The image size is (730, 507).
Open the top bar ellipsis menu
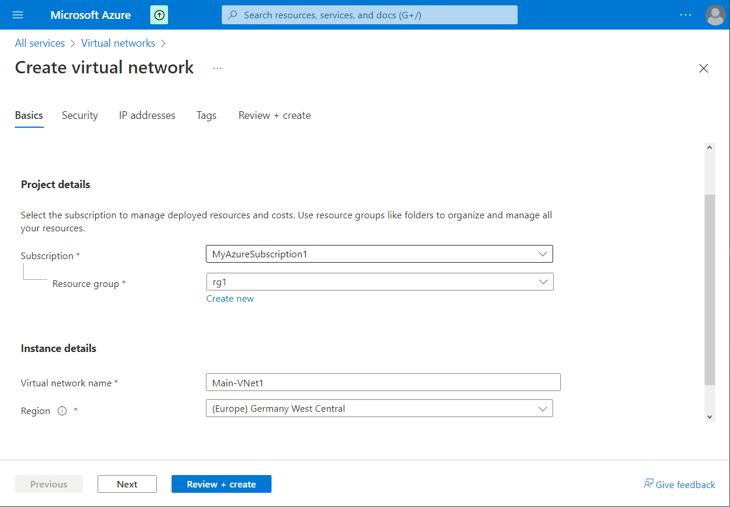[x=686, y=15]
